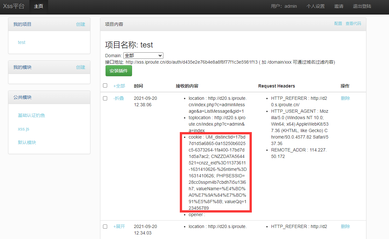Open the xss.js public module

(24, 129)
